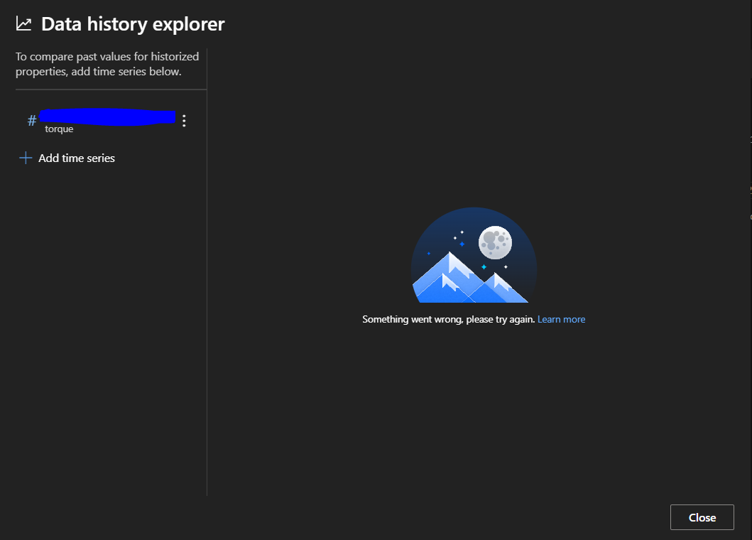Click the Data history explorer heading

point(133,24)
